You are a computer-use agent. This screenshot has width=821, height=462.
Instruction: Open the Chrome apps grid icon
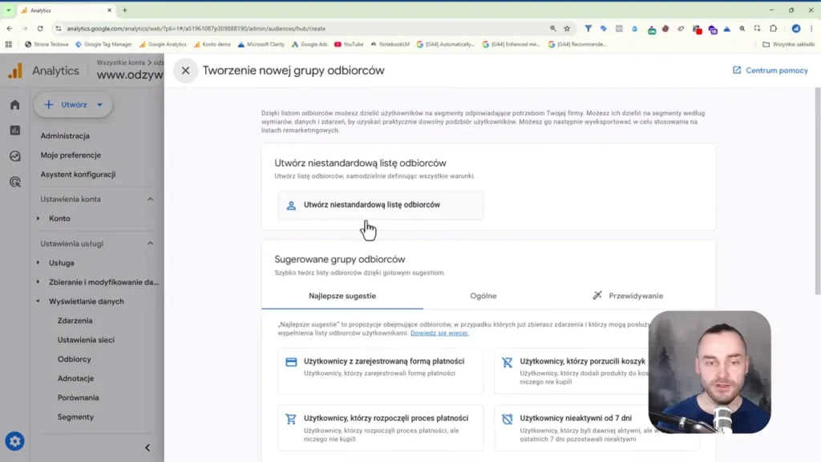pyautogui.click(x=8, y=45)
